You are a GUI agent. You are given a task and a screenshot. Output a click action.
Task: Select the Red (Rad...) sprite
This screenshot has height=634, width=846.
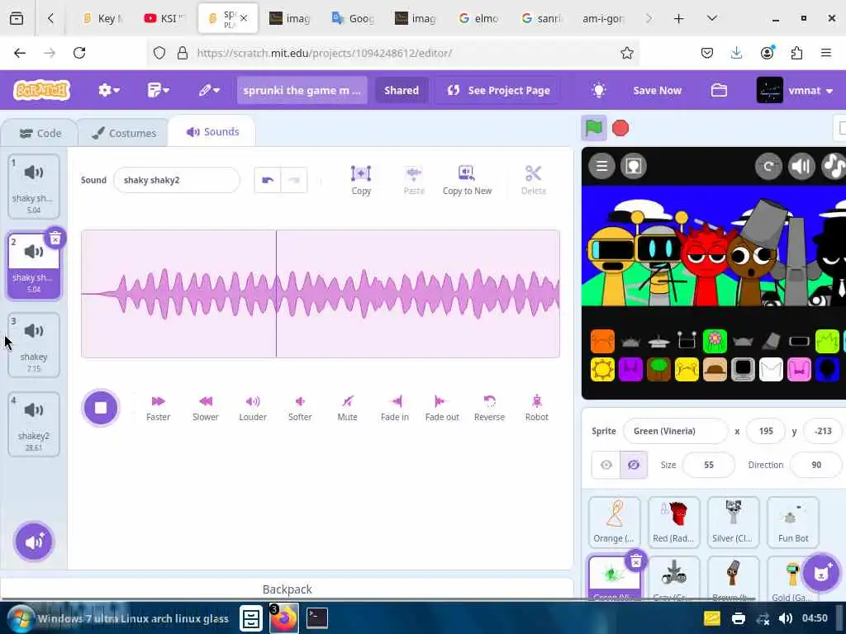[673, 522]
